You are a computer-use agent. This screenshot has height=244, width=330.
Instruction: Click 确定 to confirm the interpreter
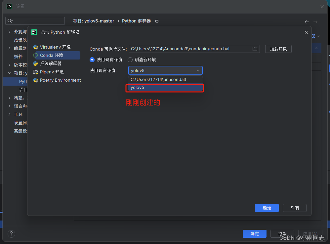267,208
